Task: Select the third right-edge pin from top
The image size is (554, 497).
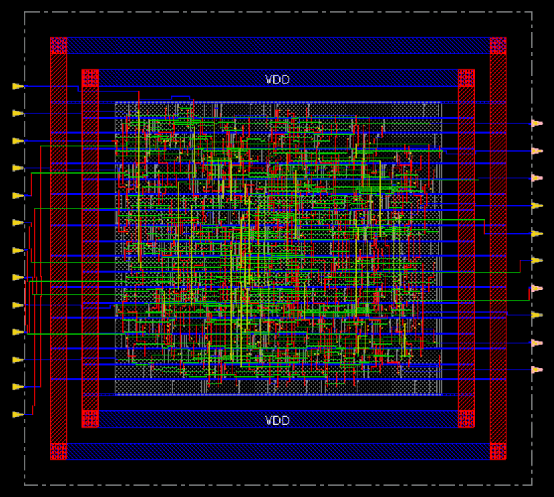Action: (x=537, y=178)
